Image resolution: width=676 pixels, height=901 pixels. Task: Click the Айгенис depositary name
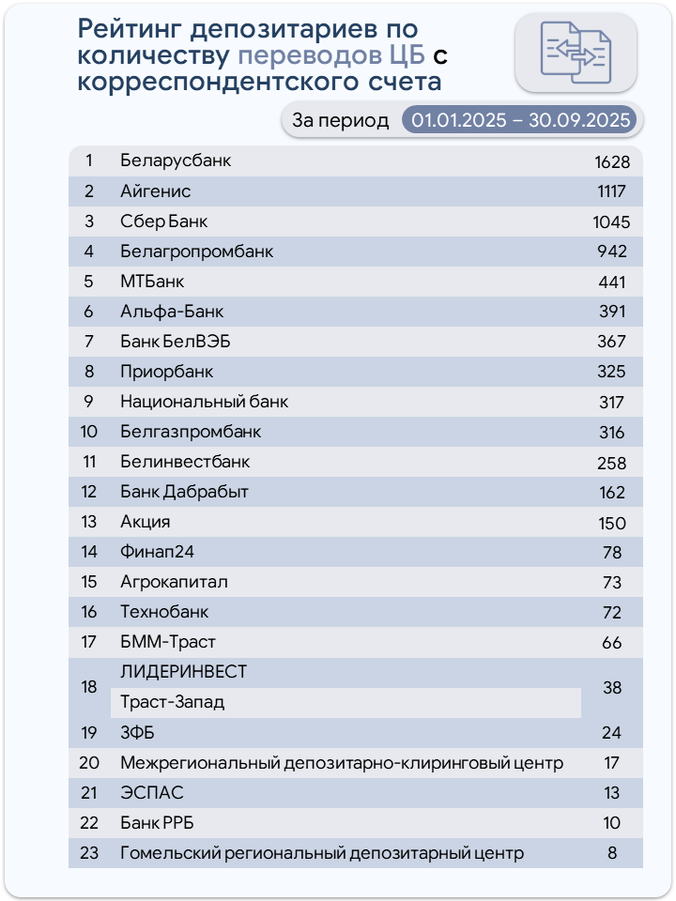click(x=155, y=191)
